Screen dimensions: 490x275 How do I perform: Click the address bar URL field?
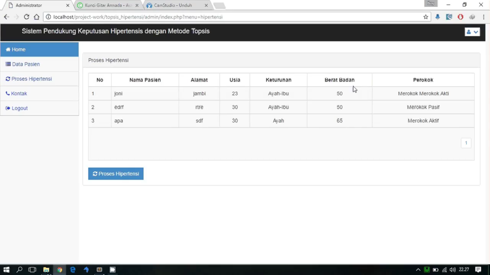pyautogui.click(x=233, y=17)
